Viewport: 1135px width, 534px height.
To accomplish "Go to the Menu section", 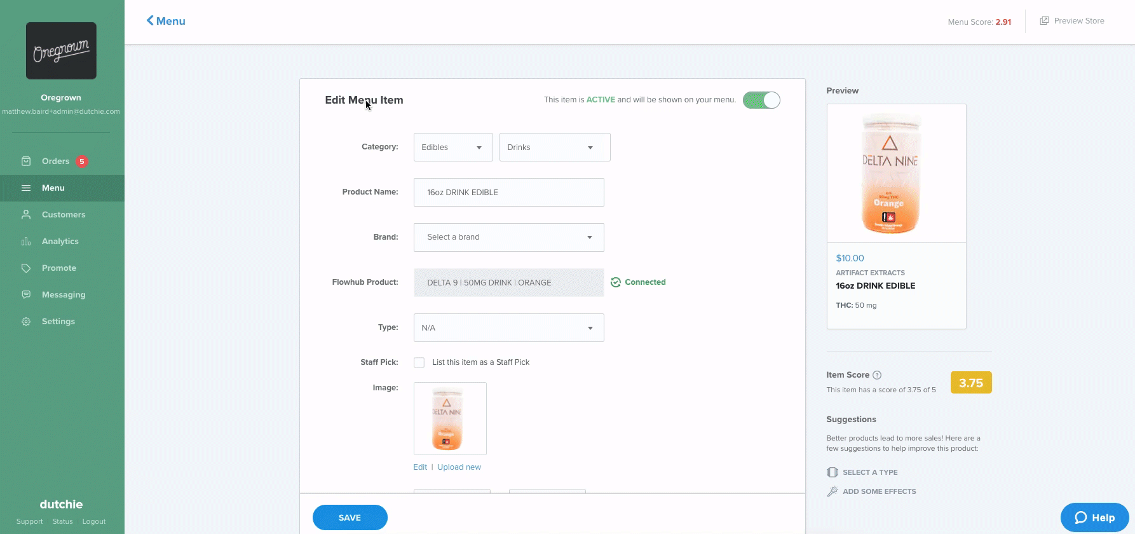I will point(62,188).
